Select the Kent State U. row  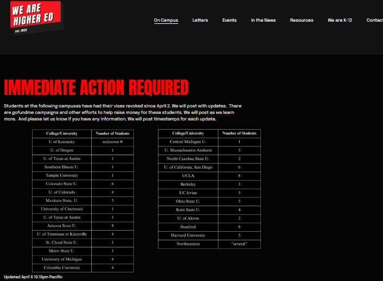pos(209,210)
